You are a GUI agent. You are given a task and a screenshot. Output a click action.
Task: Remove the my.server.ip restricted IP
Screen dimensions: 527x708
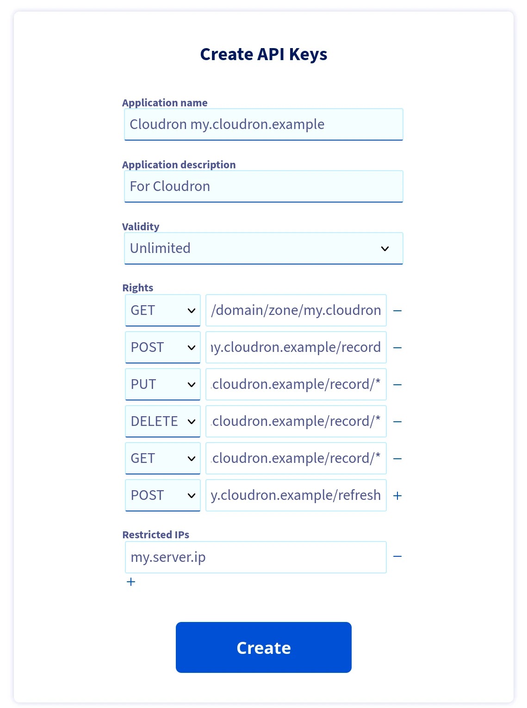point(397,557)
